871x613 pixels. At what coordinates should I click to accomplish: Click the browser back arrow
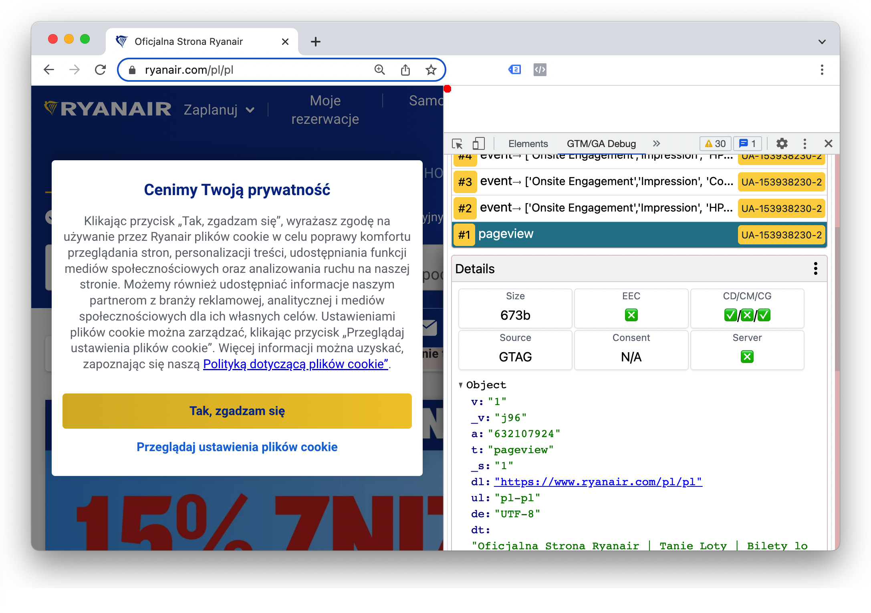point(49,70)
